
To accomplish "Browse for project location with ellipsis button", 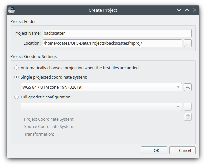I will tap(188, 43).
